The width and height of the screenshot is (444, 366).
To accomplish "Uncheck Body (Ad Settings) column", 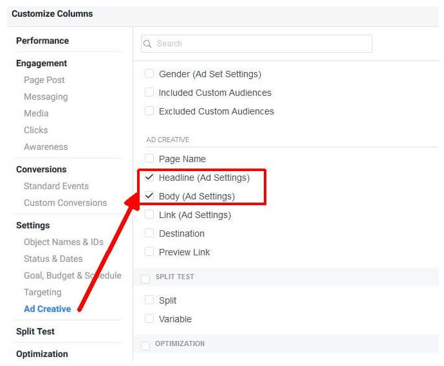I will pos(149,196).
